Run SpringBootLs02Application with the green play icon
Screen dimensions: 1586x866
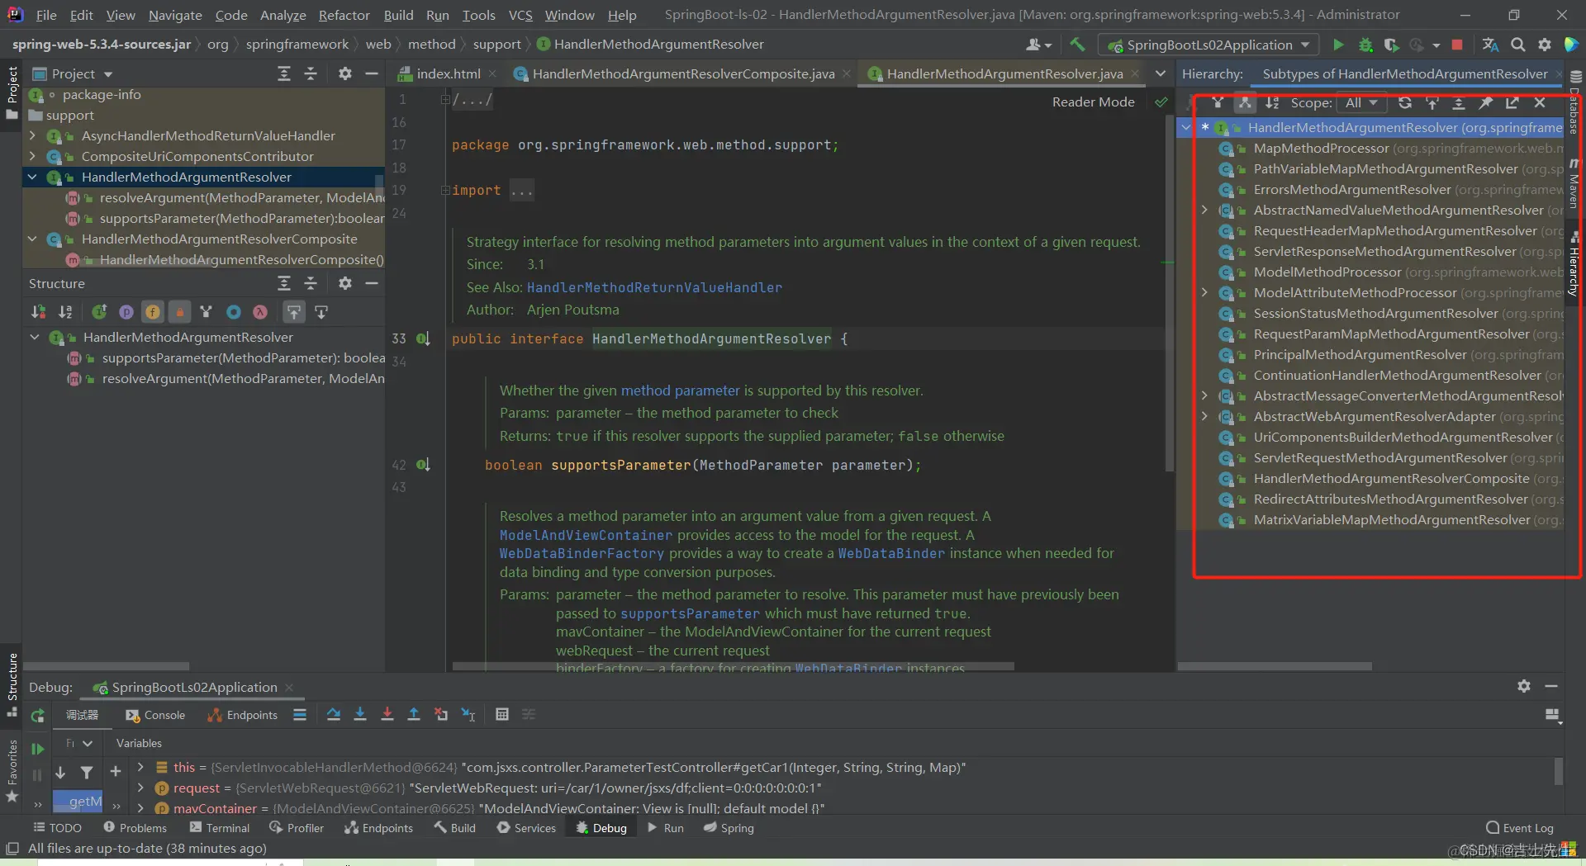pyautogui.click(x=1338, y=45)
